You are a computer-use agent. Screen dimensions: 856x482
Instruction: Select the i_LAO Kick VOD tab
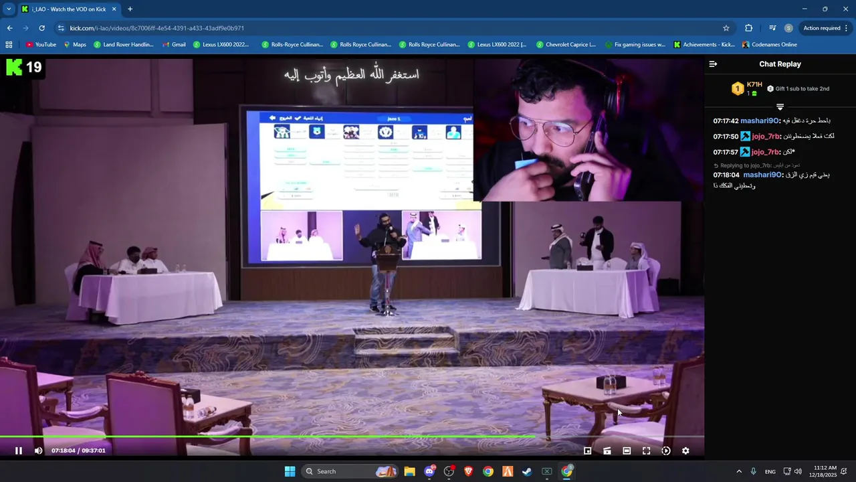(69, 9)
